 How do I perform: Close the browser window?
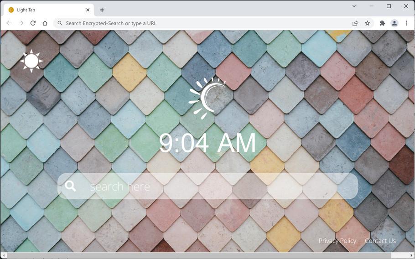tap(406, 6)
